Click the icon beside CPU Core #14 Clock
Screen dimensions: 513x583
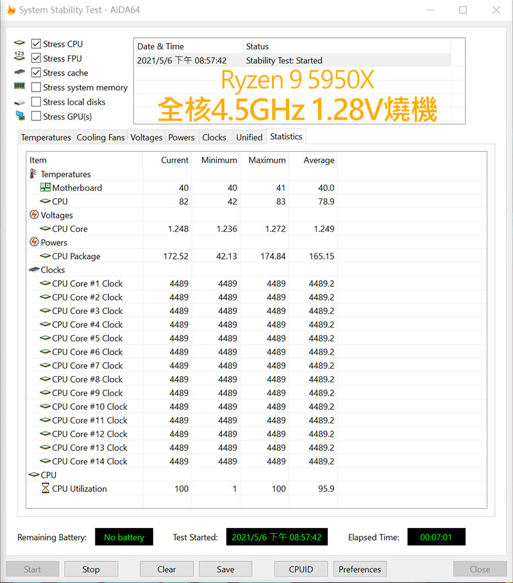pyautogui.click(x=46, y=461)
